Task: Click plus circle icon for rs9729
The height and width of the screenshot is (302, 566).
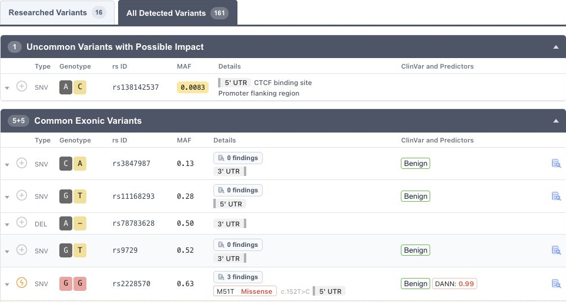Action: click(x=22, y=250)
